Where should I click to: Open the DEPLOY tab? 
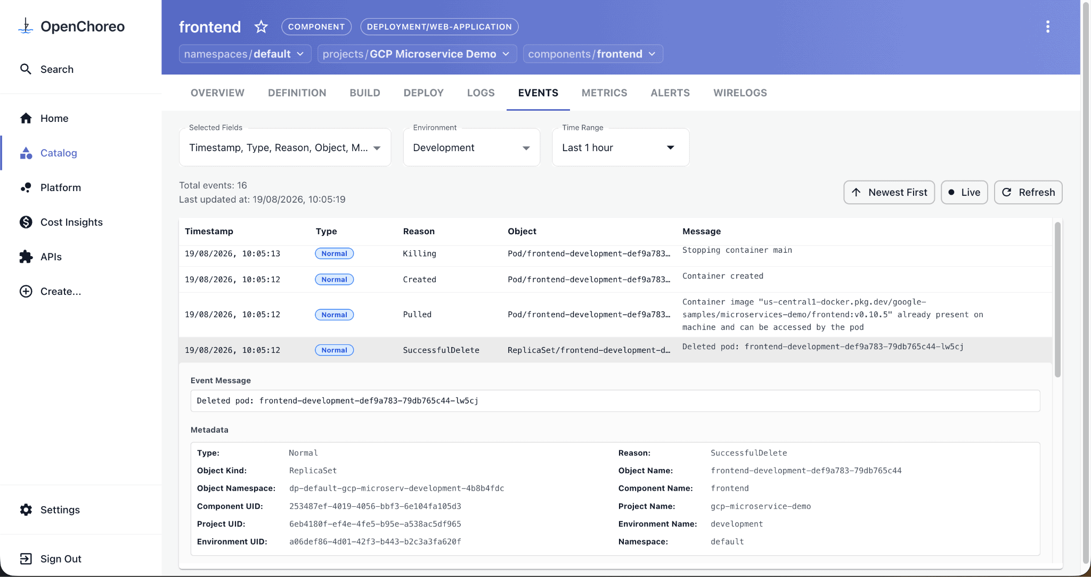[424, 93]
